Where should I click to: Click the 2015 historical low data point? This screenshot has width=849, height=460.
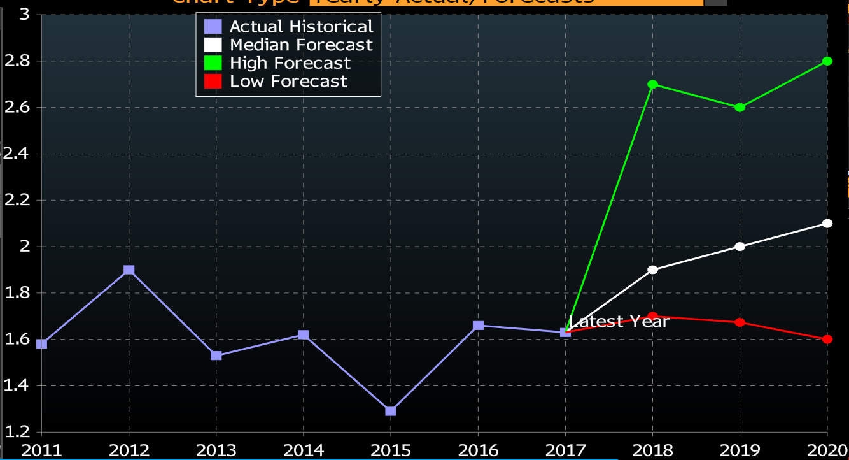click(x=391, y=411)
